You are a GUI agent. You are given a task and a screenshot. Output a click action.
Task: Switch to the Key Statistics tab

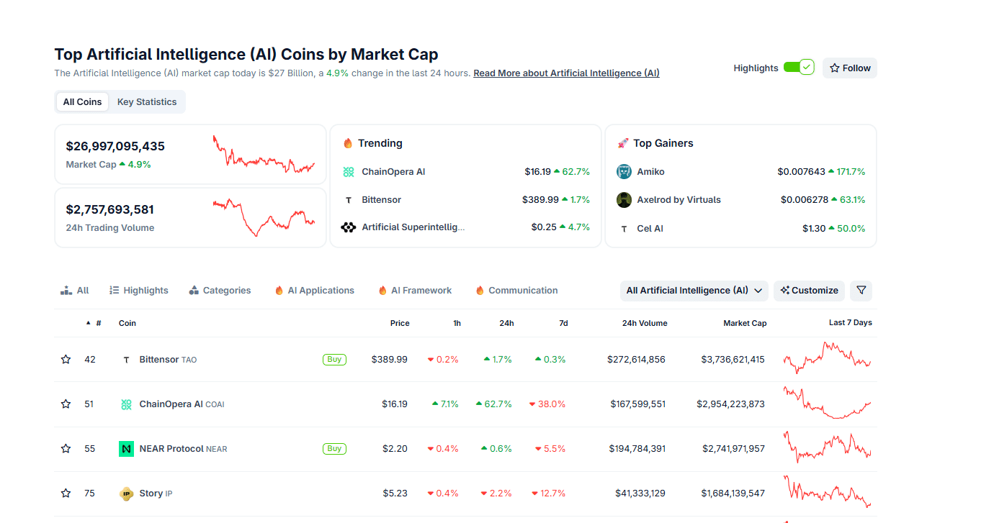pyautogui.click(x=147, y=102)
